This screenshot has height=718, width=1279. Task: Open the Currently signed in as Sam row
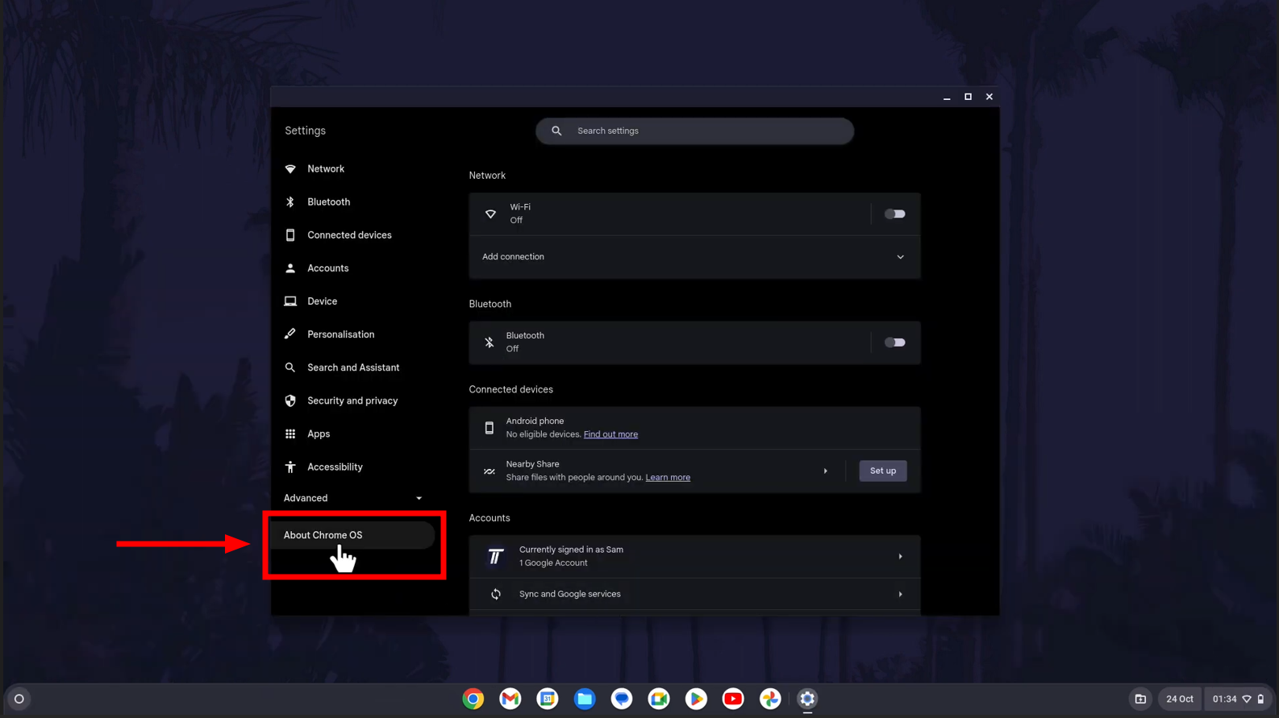(694, 556)
